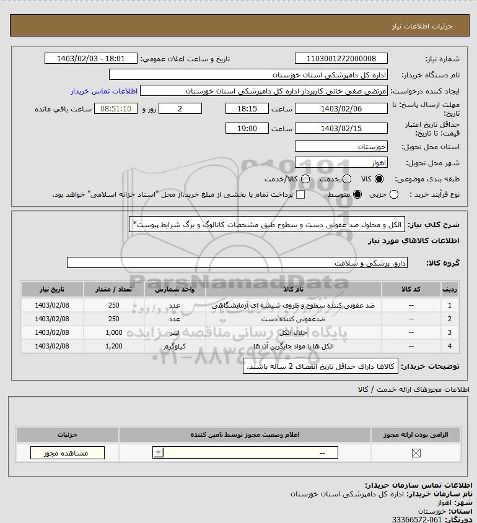The image size is (477, 523).
Task: Click the کد کالا column header
Action: pyautogui.click(x=411, y=290)
